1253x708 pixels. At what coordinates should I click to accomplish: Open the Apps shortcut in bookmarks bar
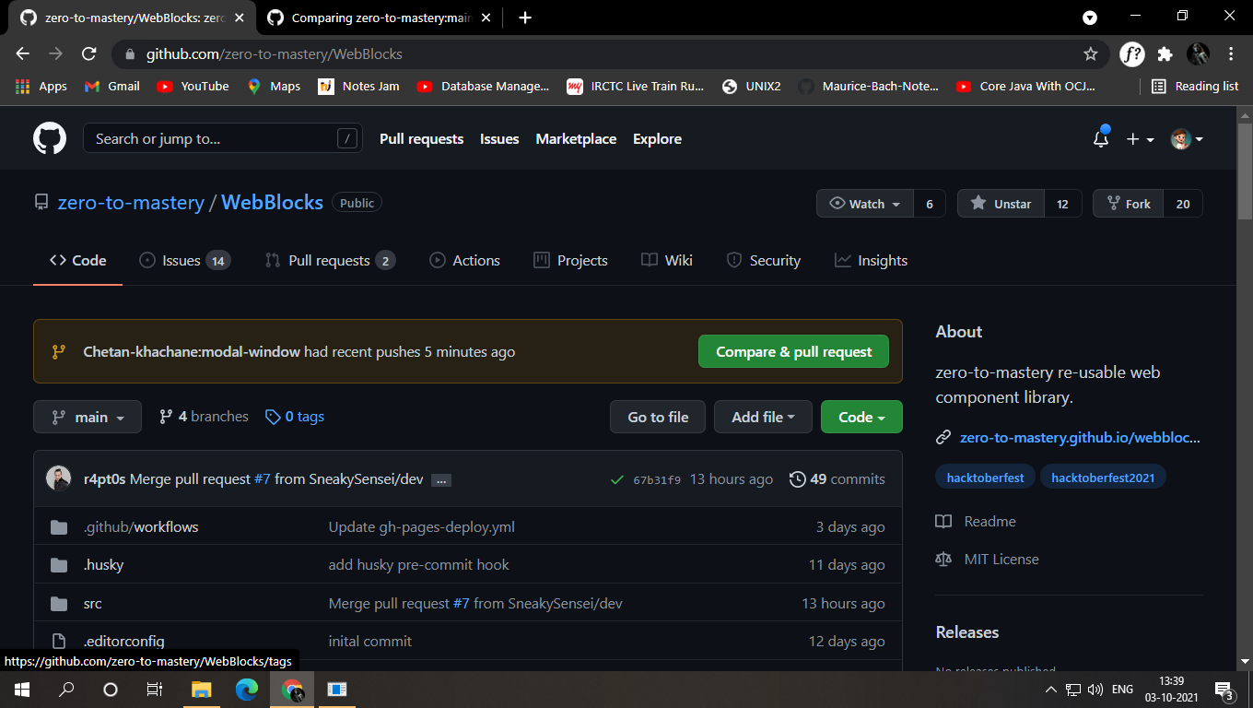[41, 86]
